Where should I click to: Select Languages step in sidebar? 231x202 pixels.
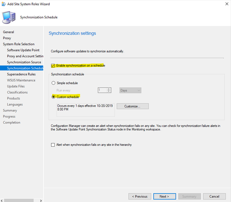point(15,104)
